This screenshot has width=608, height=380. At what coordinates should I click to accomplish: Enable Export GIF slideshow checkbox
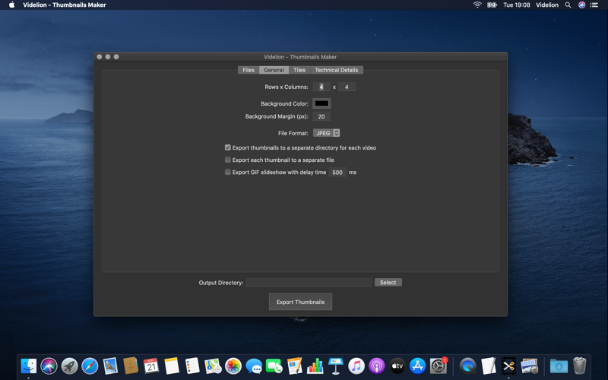pos(227,172)
